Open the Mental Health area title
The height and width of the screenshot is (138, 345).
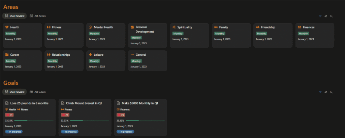(103, 27)
